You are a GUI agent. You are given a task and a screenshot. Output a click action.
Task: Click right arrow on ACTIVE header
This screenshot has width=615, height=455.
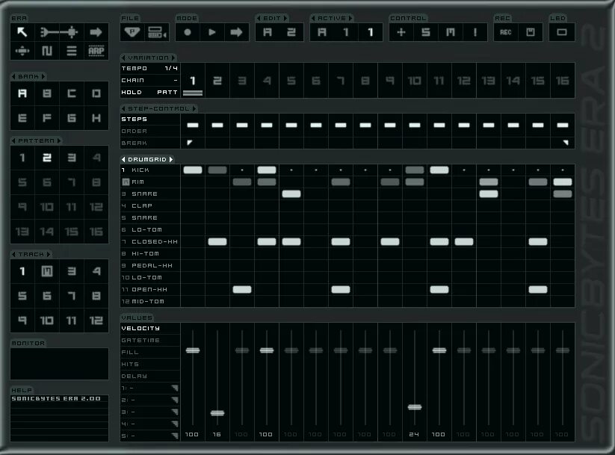click(x=350, y=18)
